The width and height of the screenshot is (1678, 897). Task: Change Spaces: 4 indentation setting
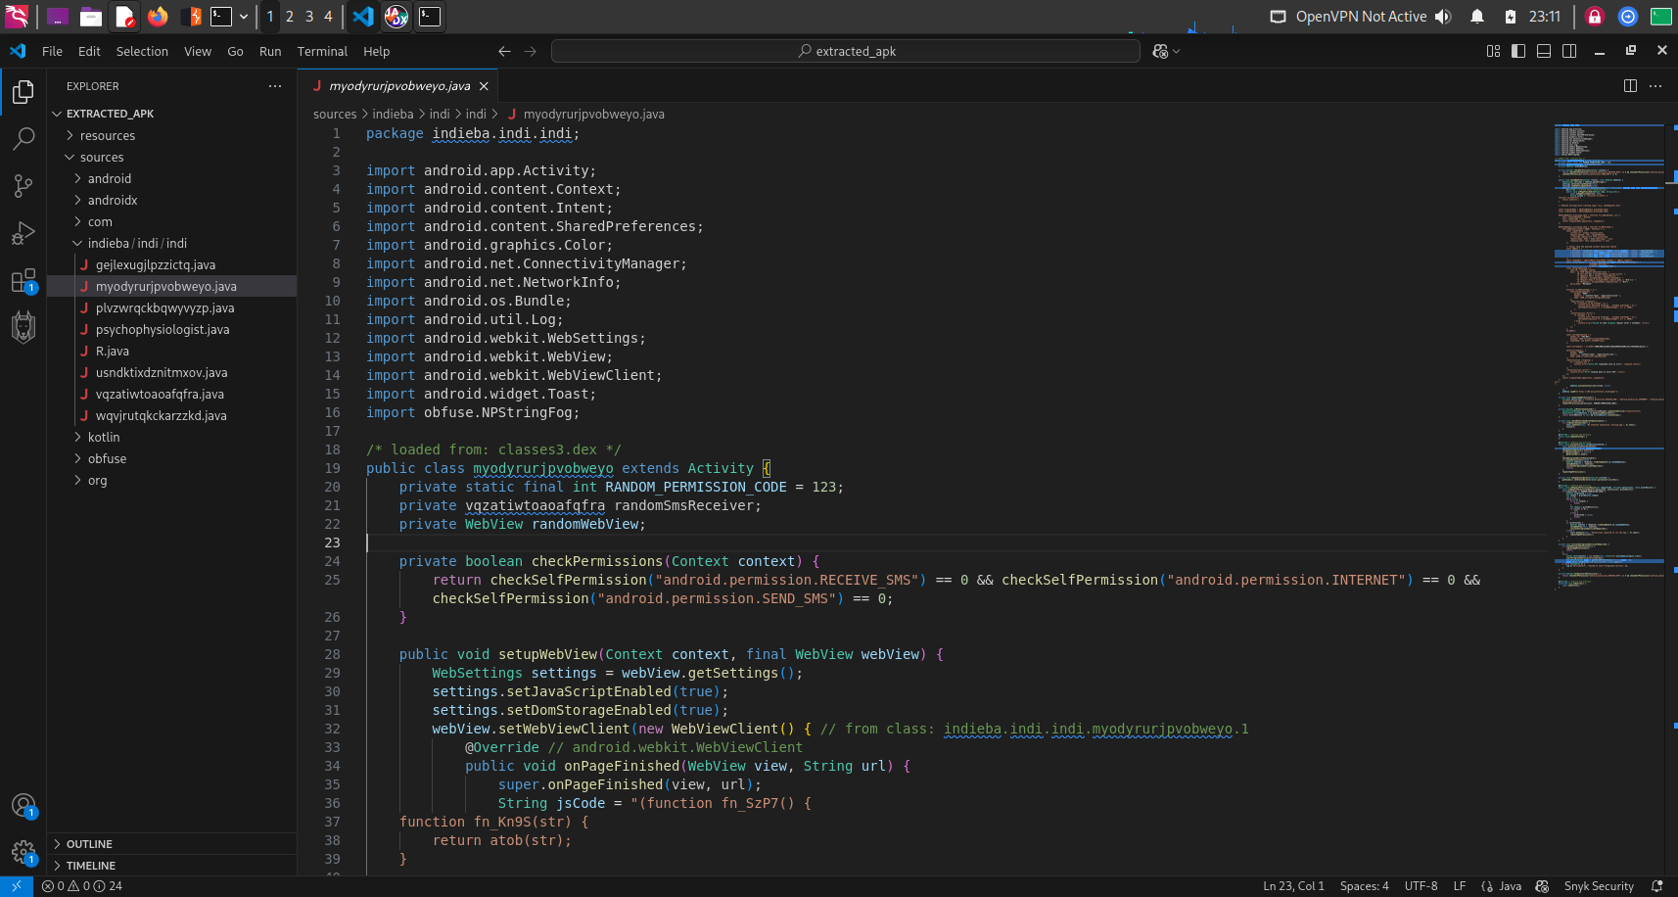(1364, 886)
